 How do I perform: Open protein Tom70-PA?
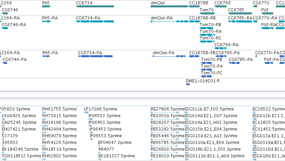click(206, 70)
